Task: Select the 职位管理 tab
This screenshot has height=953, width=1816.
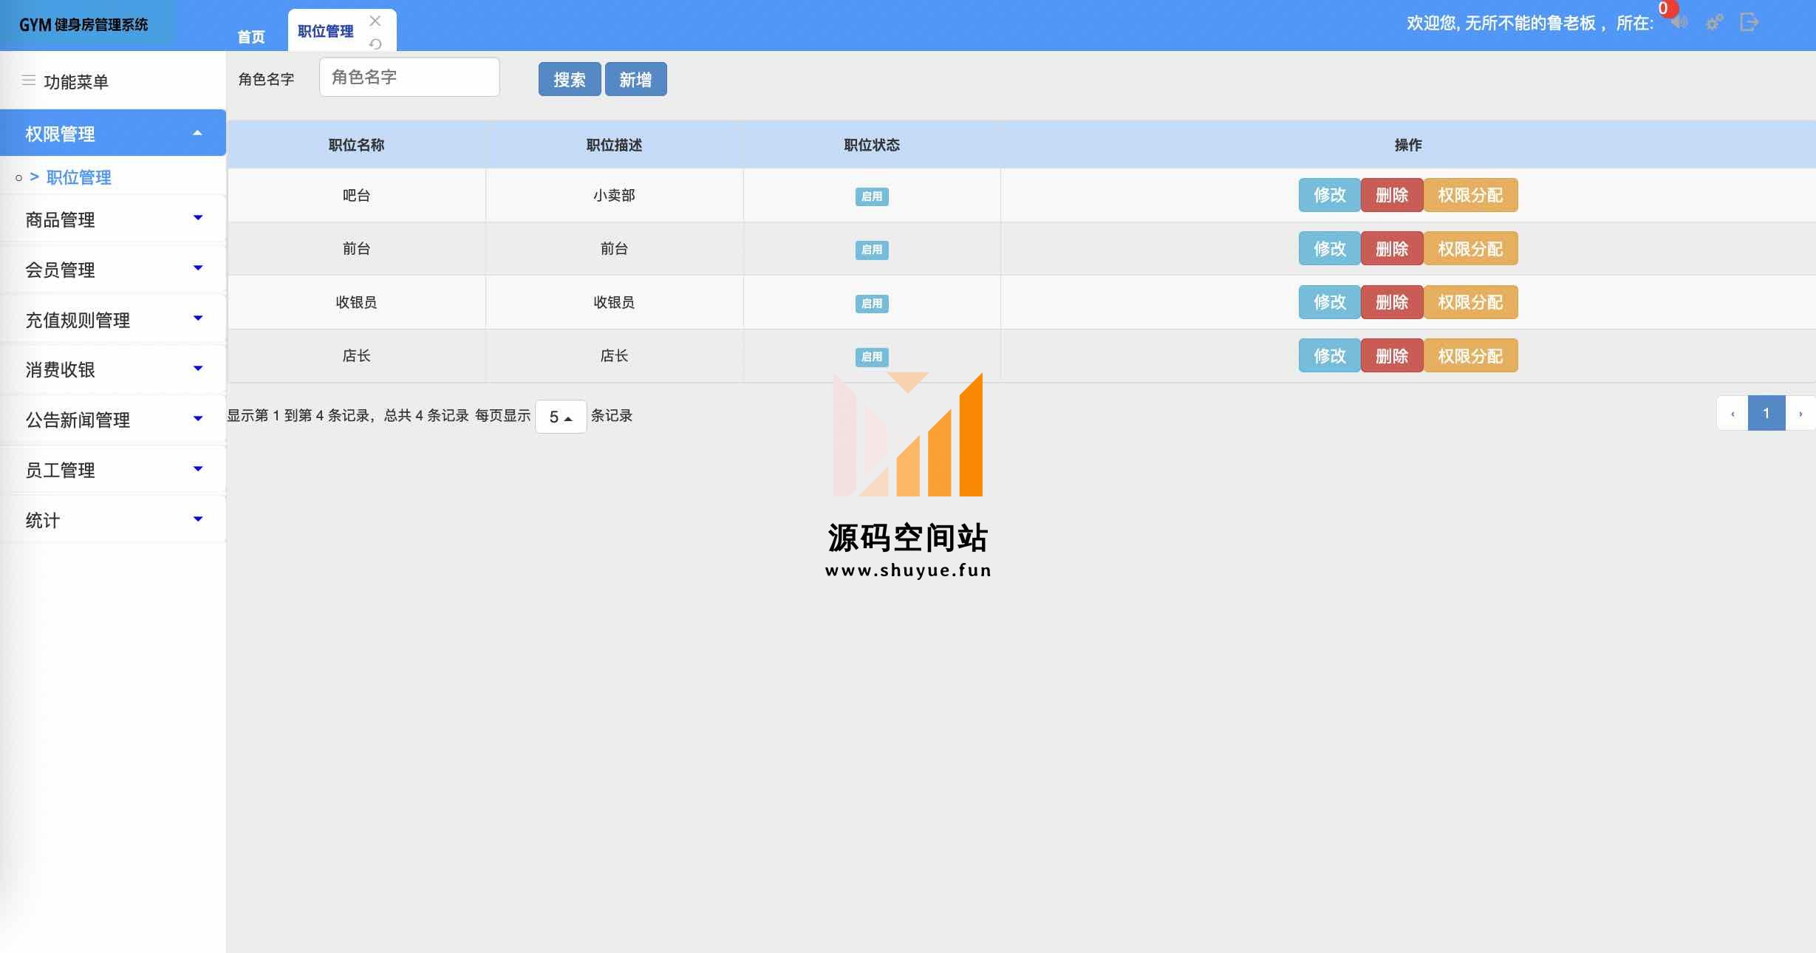Action: coord(326,31)
